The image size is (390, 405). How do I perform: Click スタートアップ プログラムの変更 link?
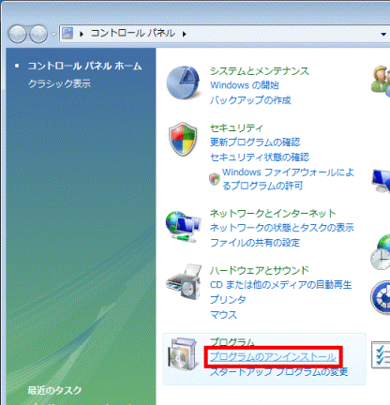click(x=279, y=372)
